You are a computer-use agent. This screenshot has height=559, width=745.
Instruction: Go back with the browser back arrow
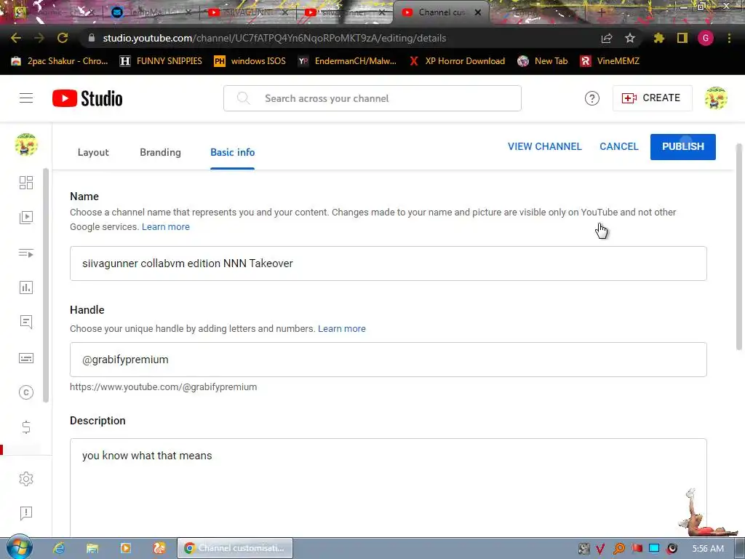(x=16, y=38)
